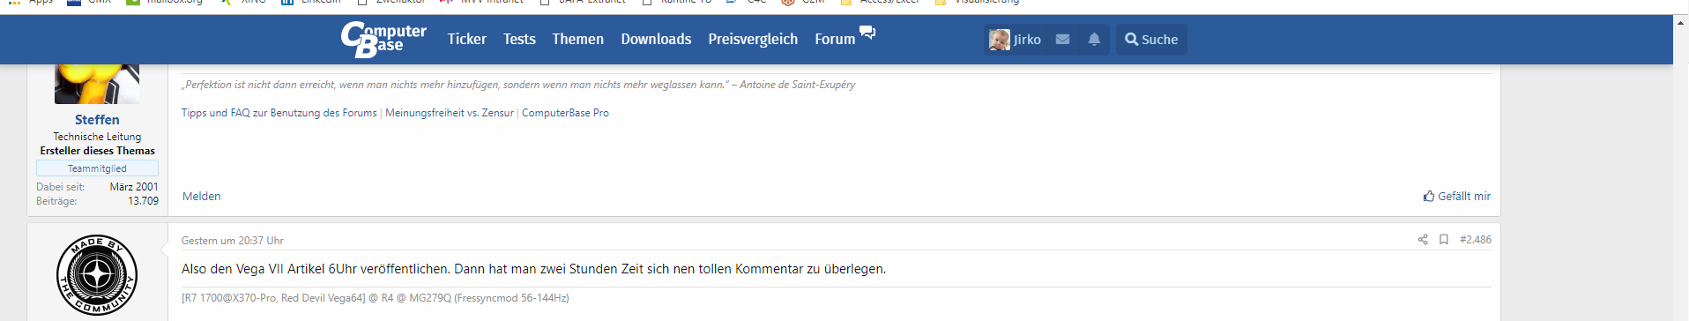Open the notifications bell icon
1689x321 pixels.
[1094, 40]
